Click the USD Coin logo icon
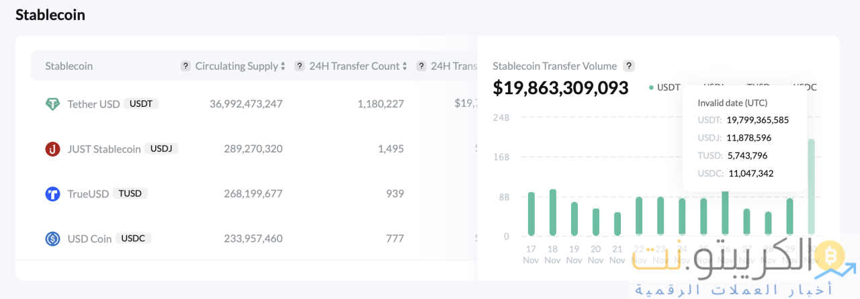 pos(53,239)
